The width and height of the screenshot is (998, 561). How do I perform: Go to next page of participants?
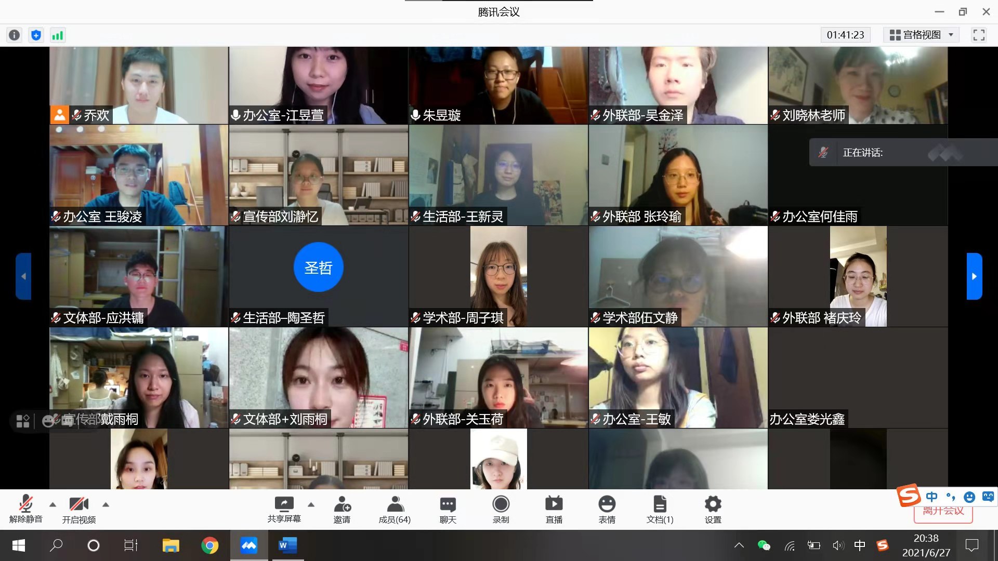(974, 276)
